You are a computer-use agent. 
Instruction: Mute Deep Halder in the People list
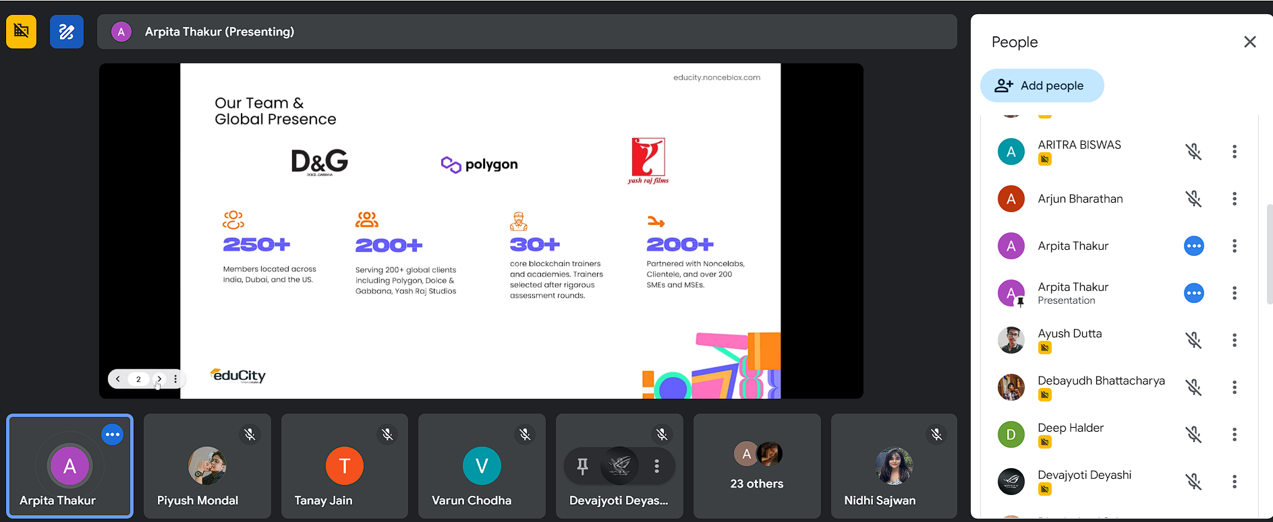point(1194,434)
